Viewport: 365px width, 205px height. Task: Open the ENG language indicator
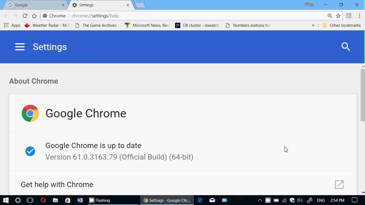tap(321, 200)
